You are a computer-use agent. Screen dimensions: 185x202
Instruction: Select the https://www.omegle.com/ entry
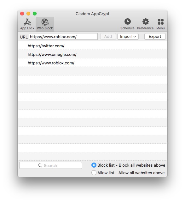[93, 54]
